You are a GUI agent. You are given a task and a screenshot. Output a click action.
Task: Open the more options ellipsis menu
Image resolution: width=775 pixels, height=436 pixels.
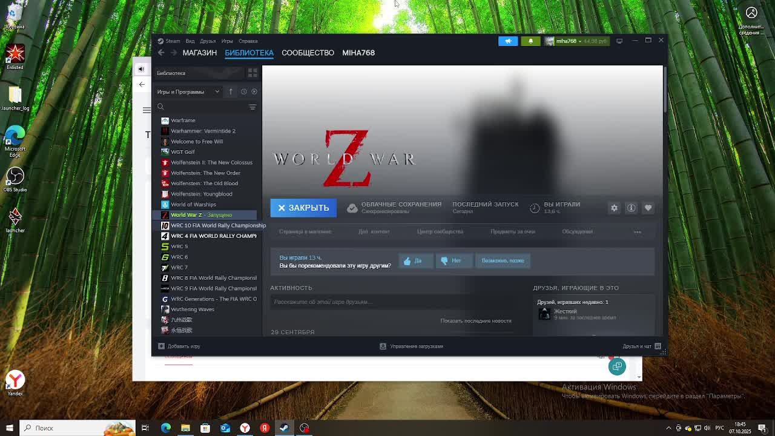637,232
